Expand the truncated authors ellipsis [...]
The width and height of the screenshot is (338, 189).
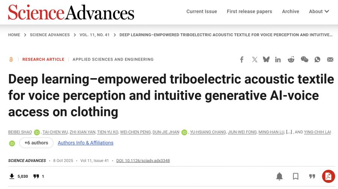pos(289,132)
